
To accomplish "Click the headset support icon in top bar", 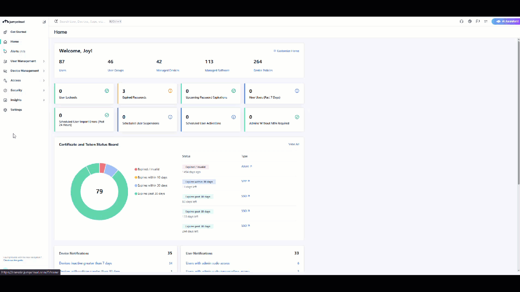I will 461,21.
